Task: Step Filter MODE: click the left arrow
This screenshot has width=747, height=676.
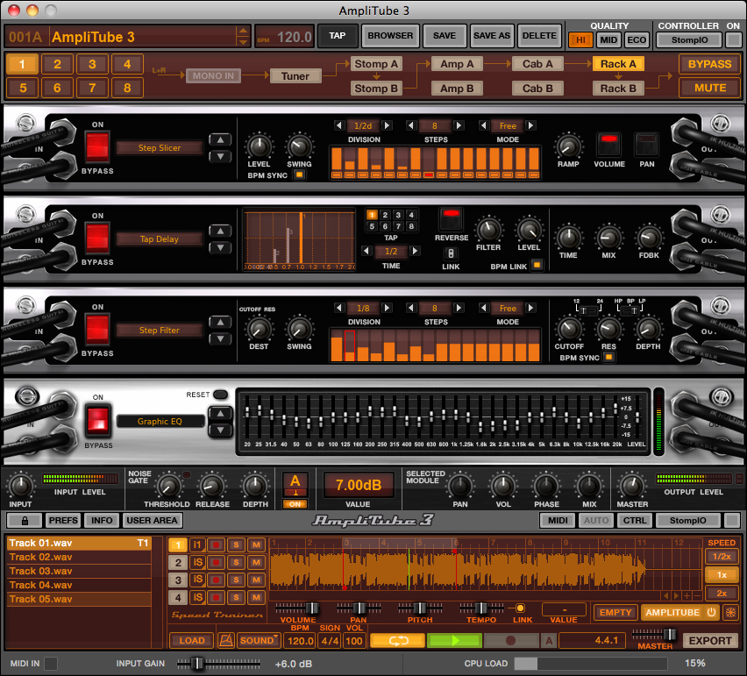Action: pyautogui.click(x=484, y=309)
